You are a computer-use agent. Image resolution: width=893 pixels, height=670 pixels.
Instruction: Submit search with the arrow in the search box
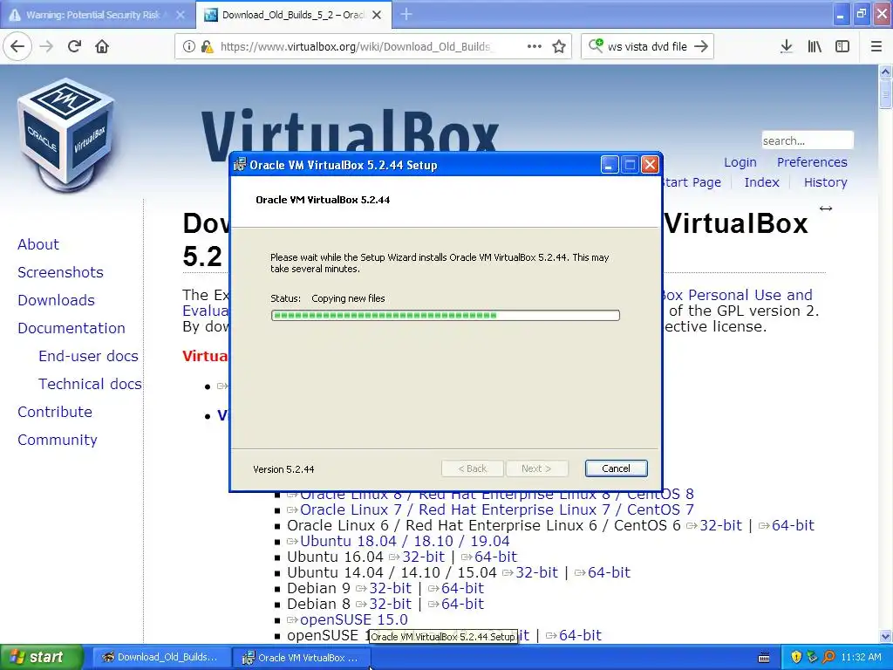tap(702, 46)
